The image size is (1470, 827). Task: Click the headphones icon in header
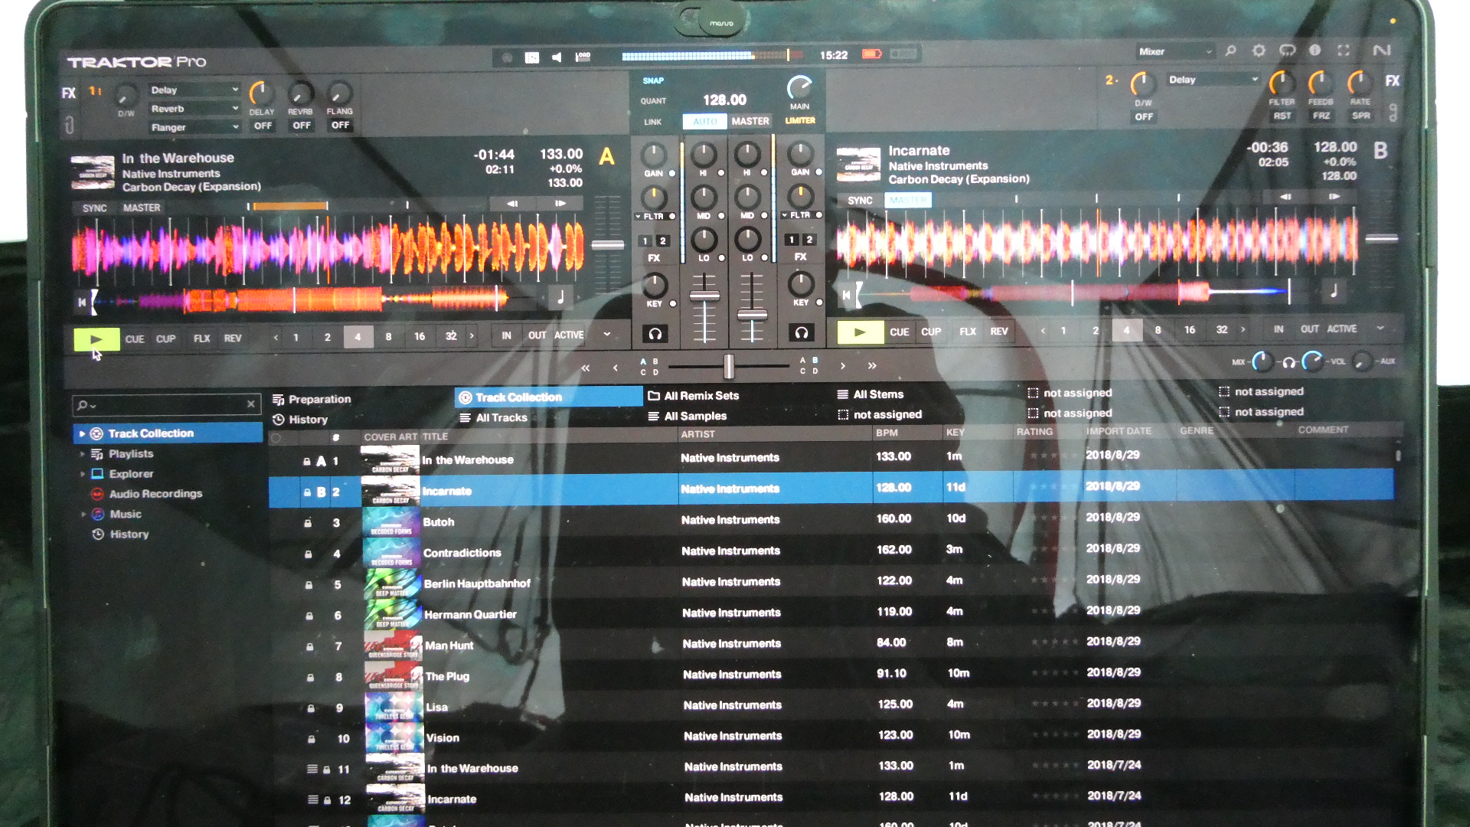point(1288,51)
